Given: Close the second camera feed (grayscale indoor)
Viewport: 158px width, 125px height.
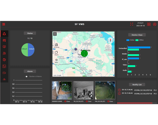Looking at the screenshot, I should click(89, 101).
